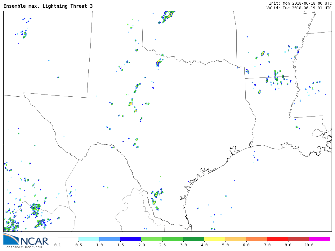Click the Init: Mon 2018-06-18 00 UTC line
This screenshot has width=335, height=251.
click(300, 3)
